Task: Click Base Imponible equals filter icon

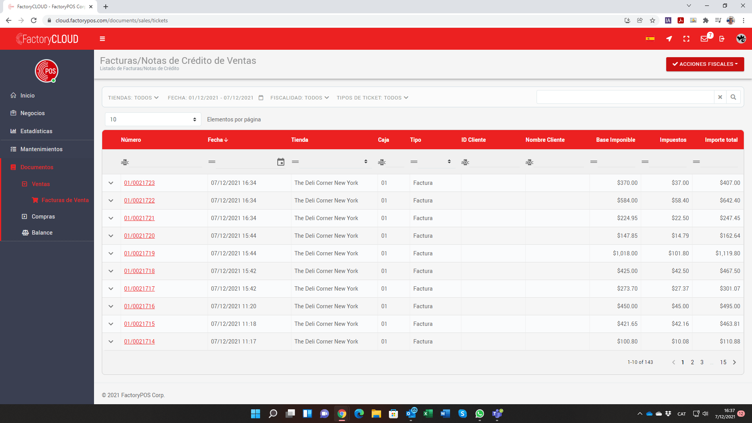Action: click(594, 162)
